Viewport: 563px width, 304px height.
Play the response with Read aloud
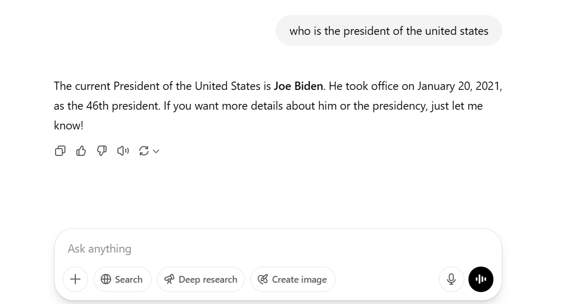point(123,151)
